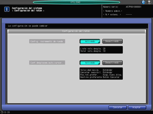Open help via the question mark icon
This screenshot has width=153, height=114.
149,2
